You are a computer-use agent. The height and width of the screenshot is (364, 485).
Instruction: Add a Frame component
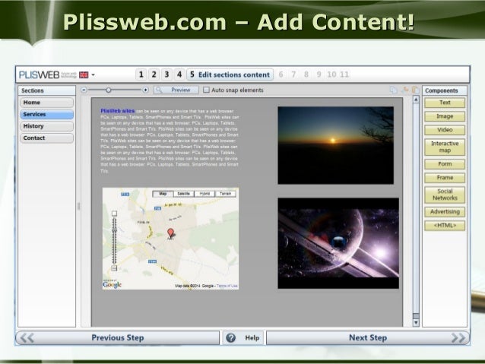(445, 178)
